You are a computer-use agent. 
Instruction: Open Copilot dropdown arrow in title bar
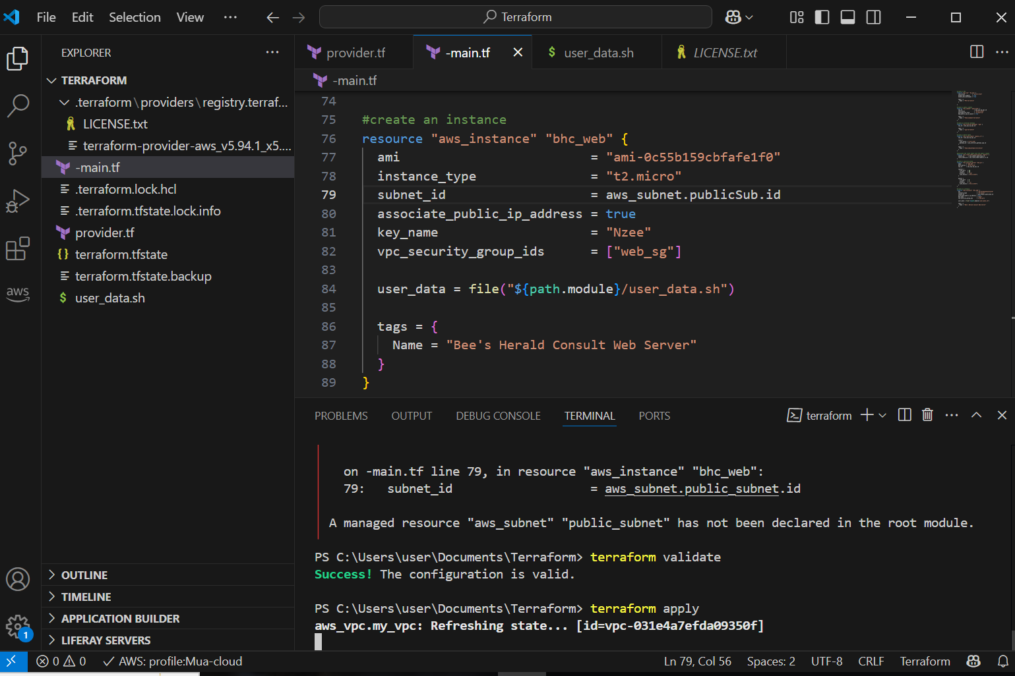(749, 18)
